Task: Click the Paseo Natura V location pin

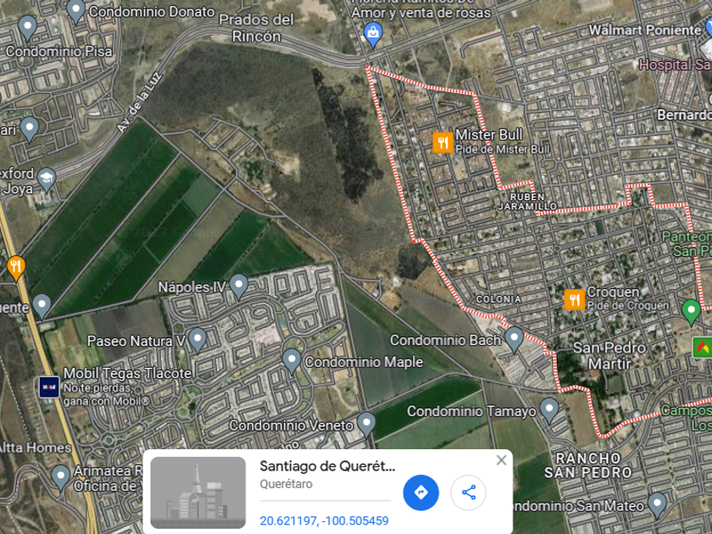Action: point(197,340)
